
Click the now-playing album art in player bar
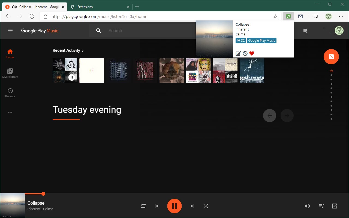(x=12, y=206)
